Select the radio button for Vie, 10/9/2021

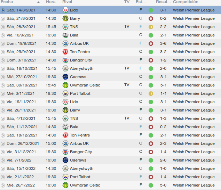coord(3,35)
